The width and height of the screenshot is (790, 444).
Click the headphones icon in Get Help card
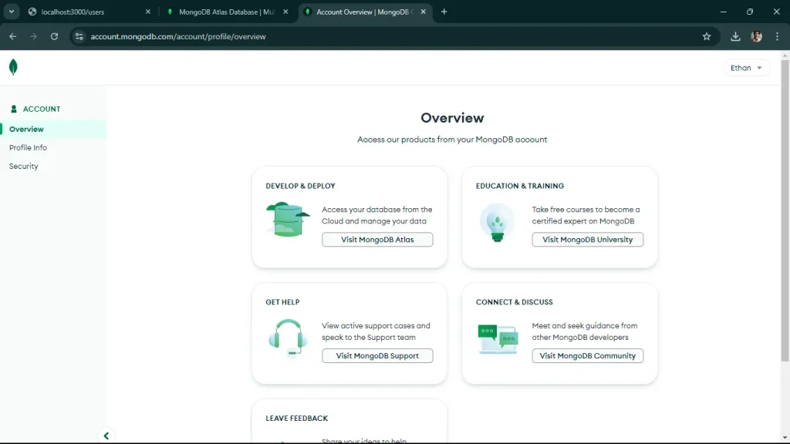[287, 337]
